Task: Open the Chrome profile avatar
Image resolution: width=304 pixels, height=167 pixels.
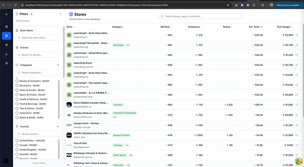Action: [271, 5]
